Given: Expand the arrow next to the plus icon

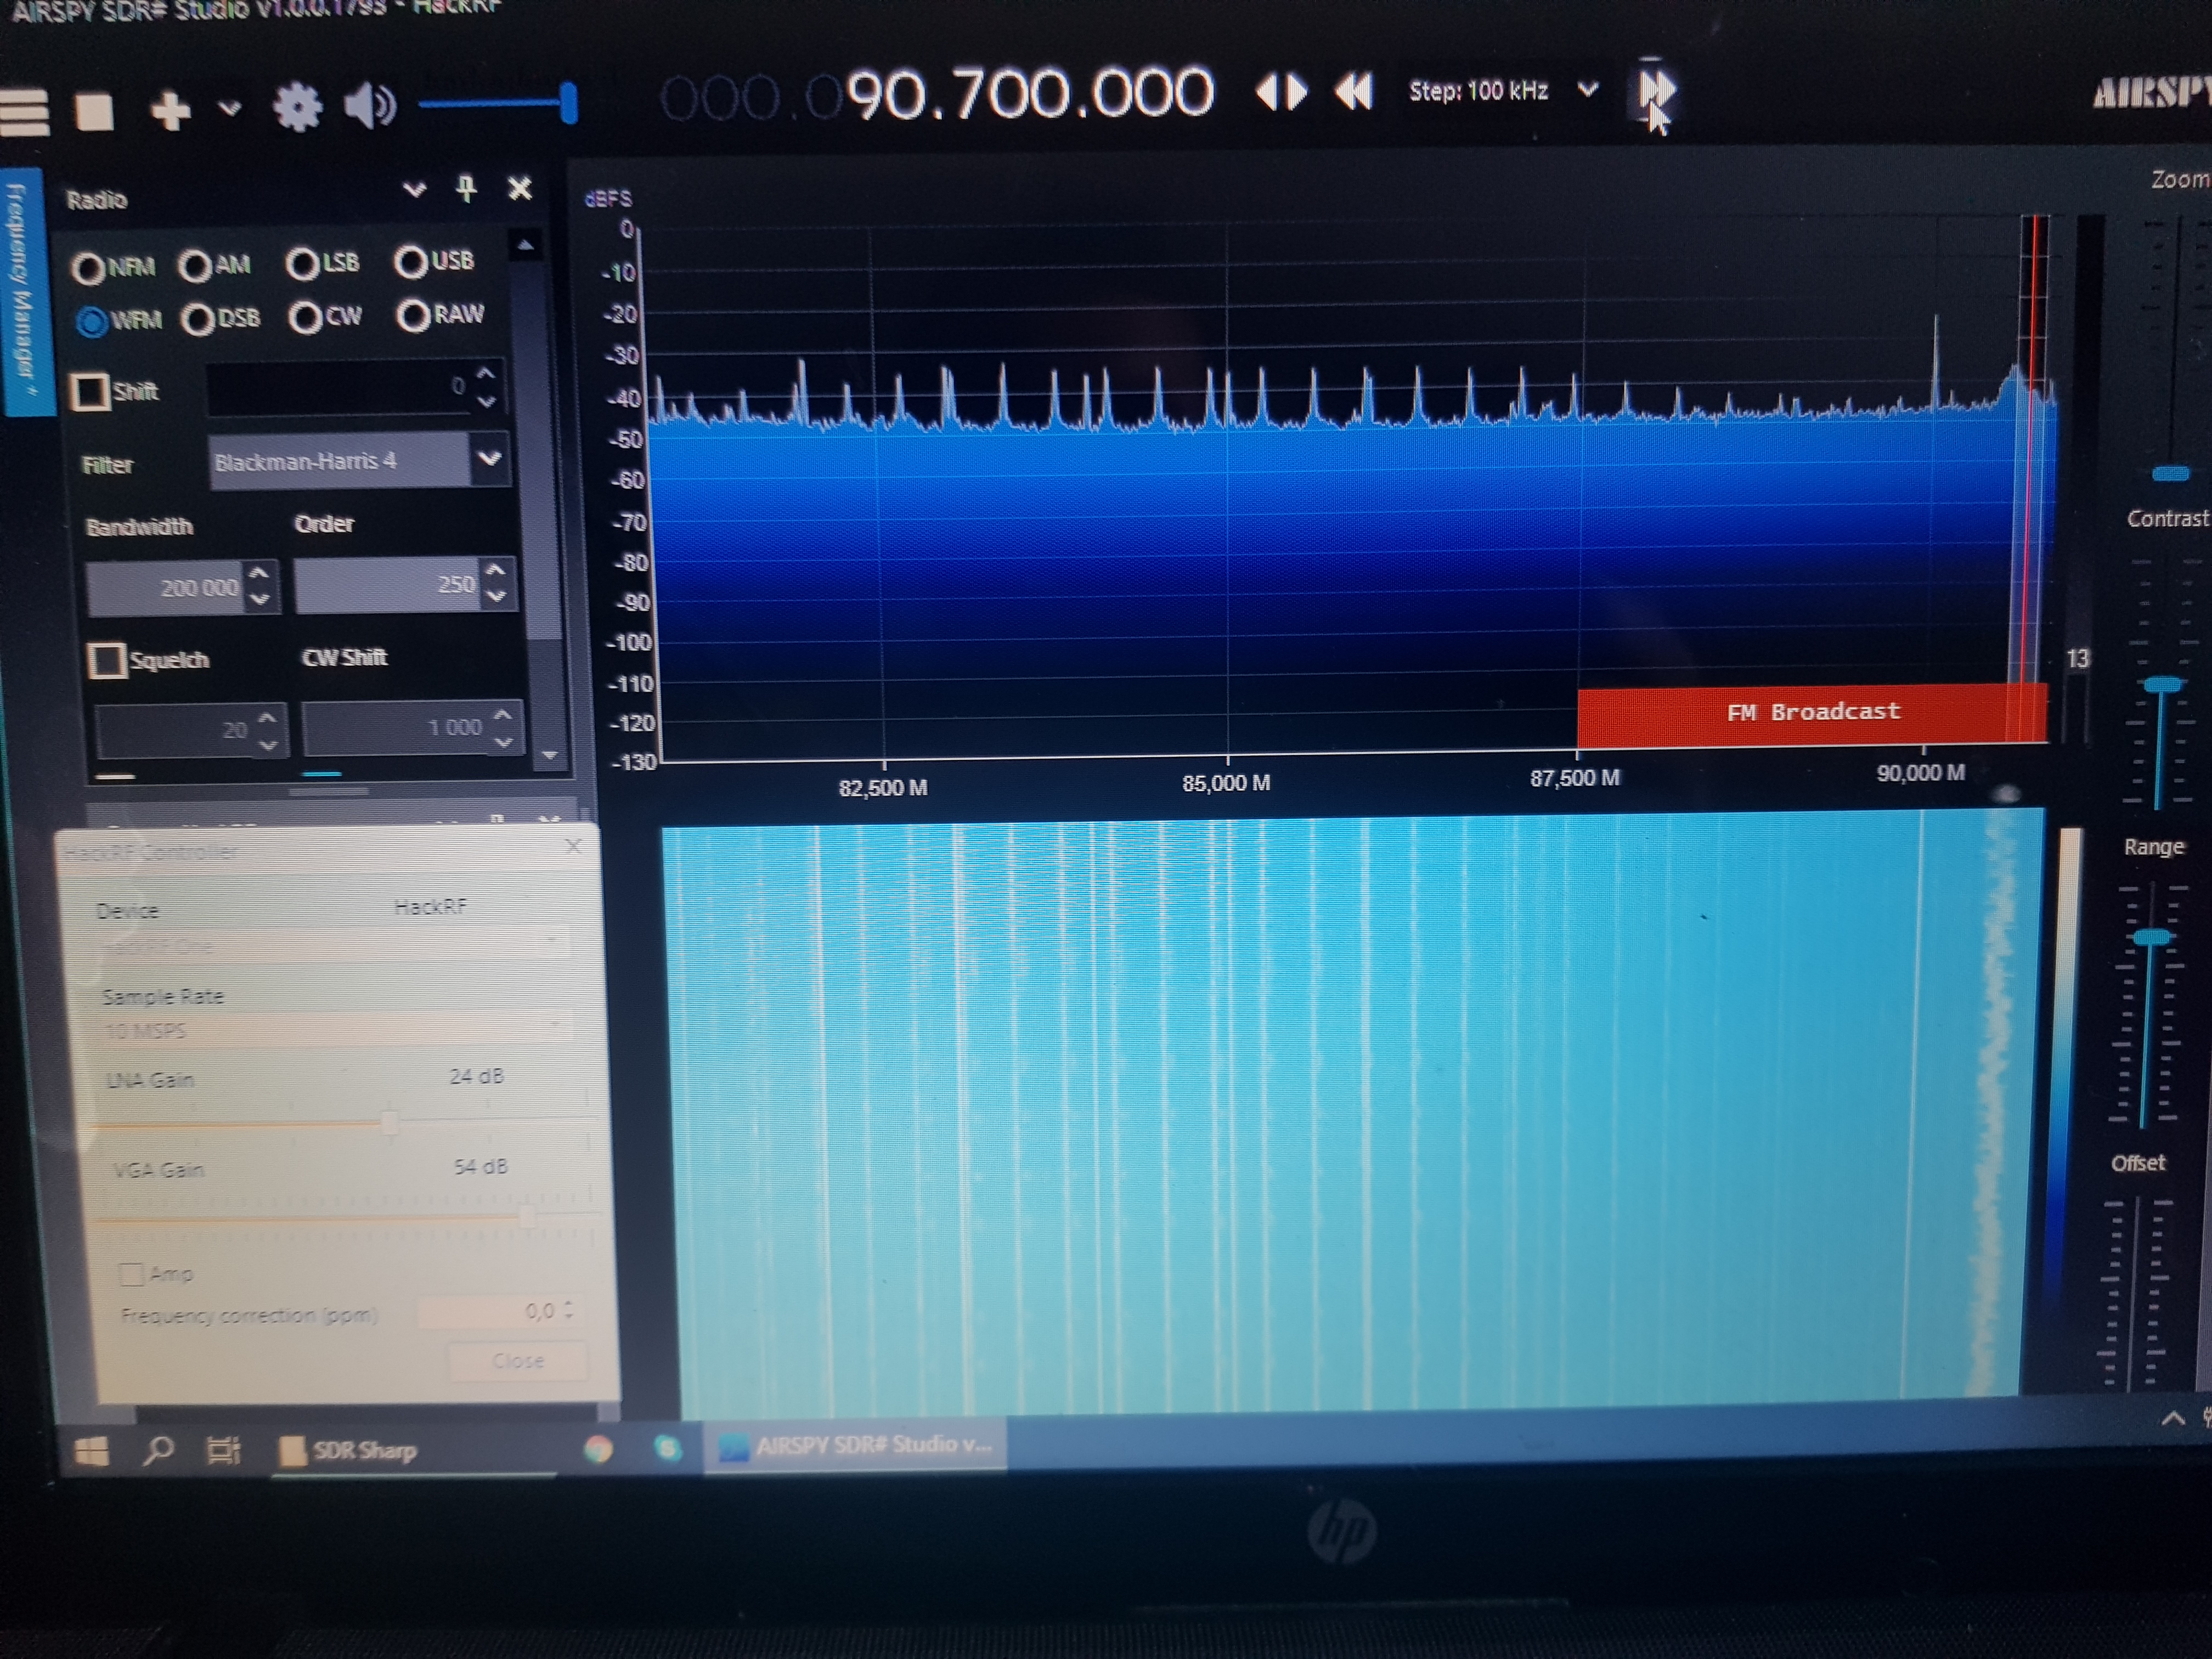Looking at the screenshot, I should (x=230, y=108).
